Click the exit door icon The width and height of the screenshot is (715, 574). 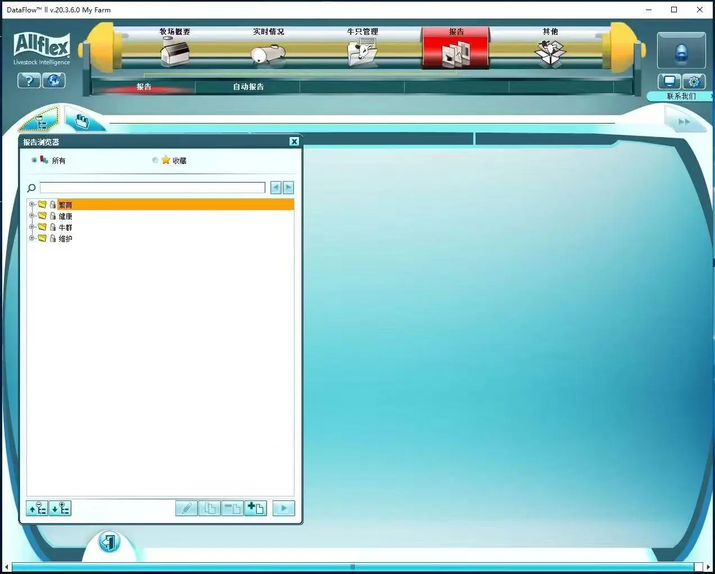(109, 543)
